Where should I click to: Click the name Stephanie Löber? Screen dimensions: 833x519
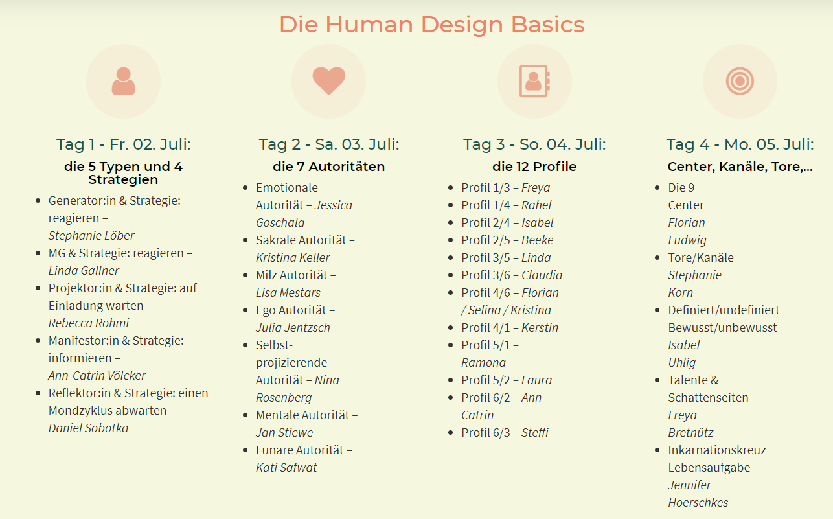pyautogui.click(x=91, y=235)
